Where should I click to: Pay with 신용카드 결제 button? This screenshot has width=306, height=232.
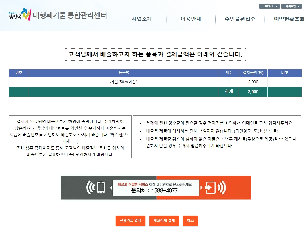[x=130, y=221]
